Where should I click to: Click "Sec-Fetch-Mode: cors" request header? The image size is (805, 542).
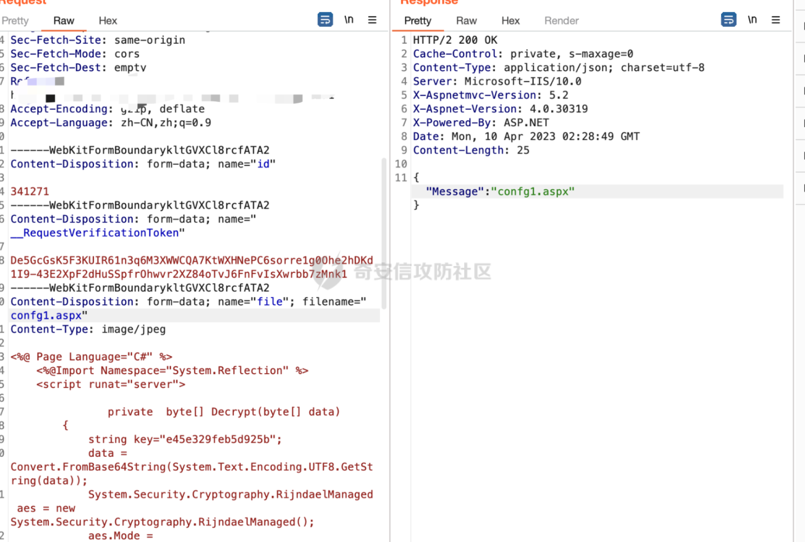[x=75, y=54]
